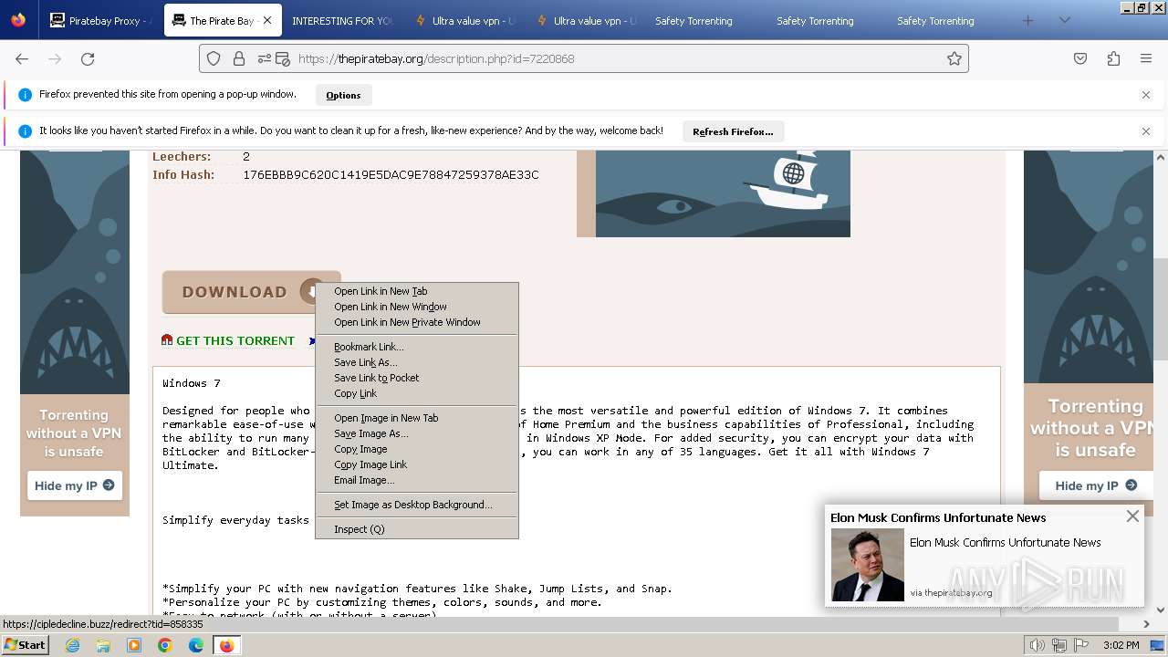
Task: Click the system clock showing 3:02 PM
Action: pos(1120,645)
